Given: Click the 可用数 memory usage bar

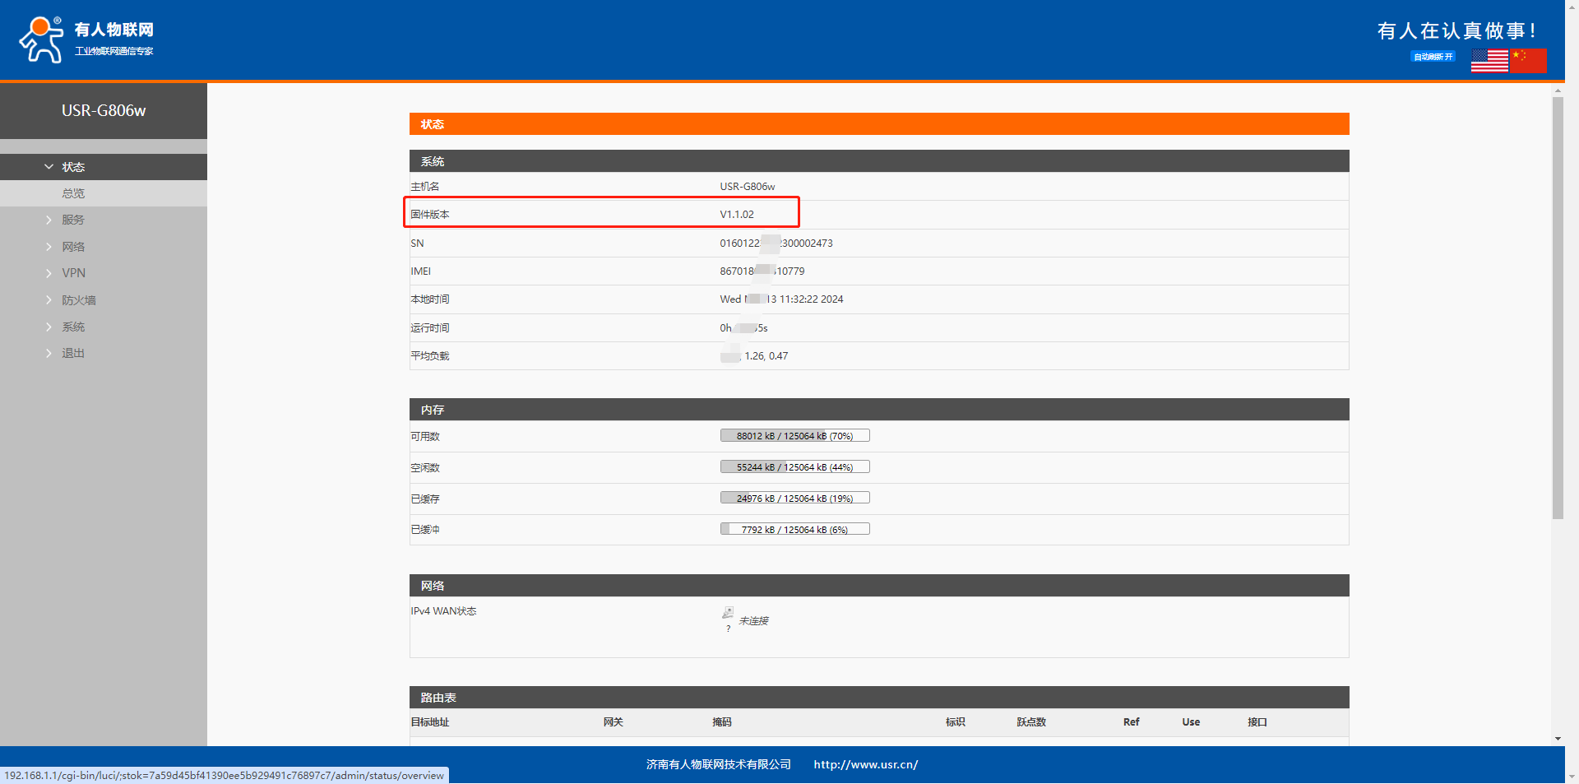Looking at the screenshot, I should [794, 436].
